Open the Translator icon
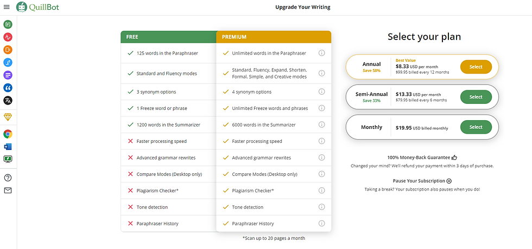 pos(8,101)
